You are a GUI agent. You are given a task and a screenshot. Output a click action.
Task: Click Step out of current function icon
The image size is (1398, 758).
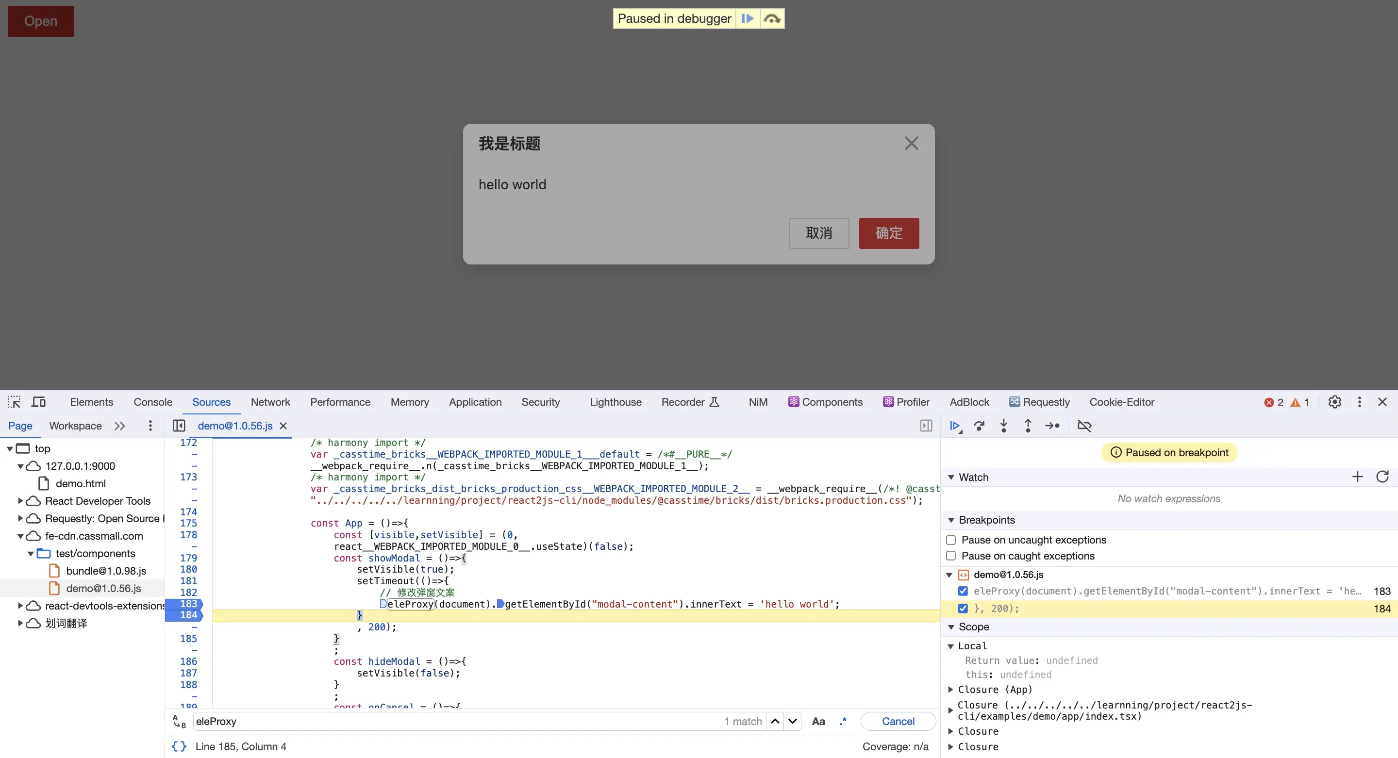1027,426
